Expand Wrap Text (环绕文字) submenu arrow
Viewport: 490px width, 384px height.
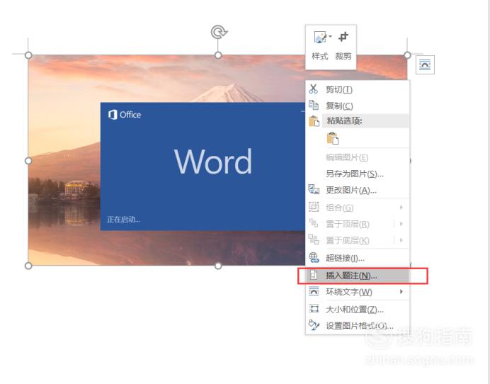pyautogui.click(x=401, y=291)
